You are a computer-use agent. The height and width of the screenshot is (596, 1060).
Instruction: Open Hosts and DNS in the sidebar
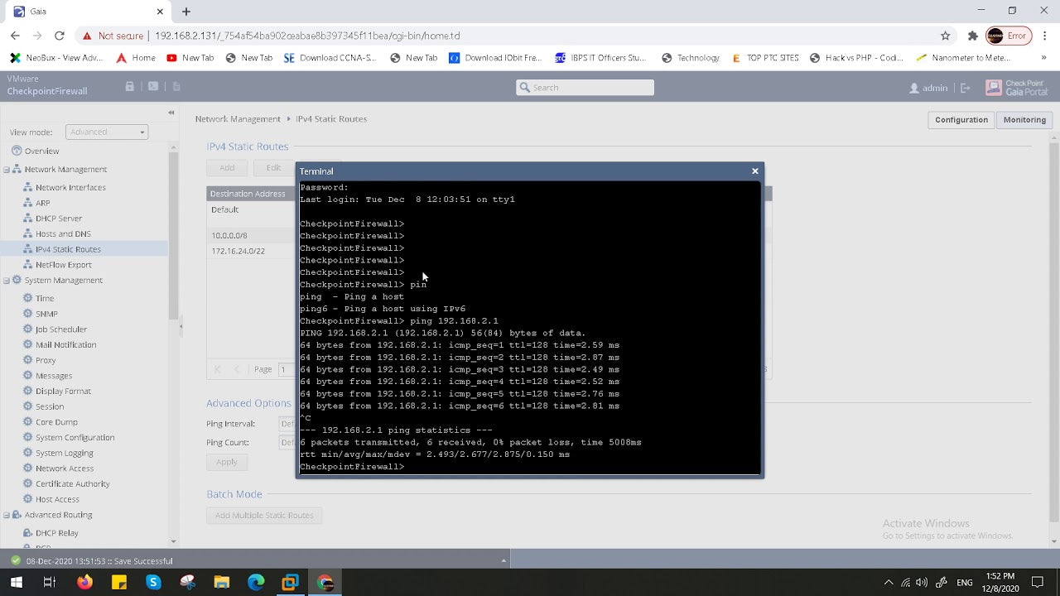coord(63,234)
